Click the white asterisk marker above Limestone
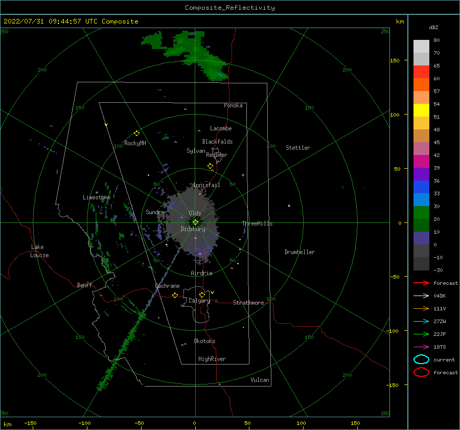The height and width of the screenshot is (430, 460). (97, 193)
